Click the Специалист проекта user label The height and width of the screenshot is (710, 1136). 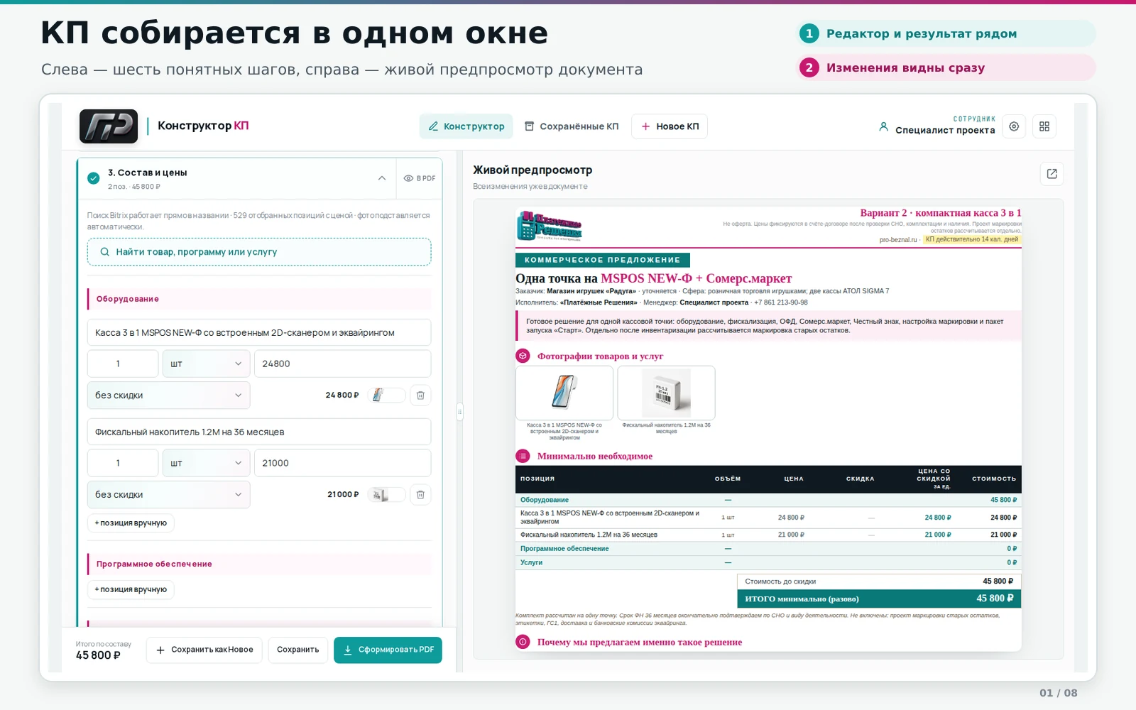(x=945, y=130)
